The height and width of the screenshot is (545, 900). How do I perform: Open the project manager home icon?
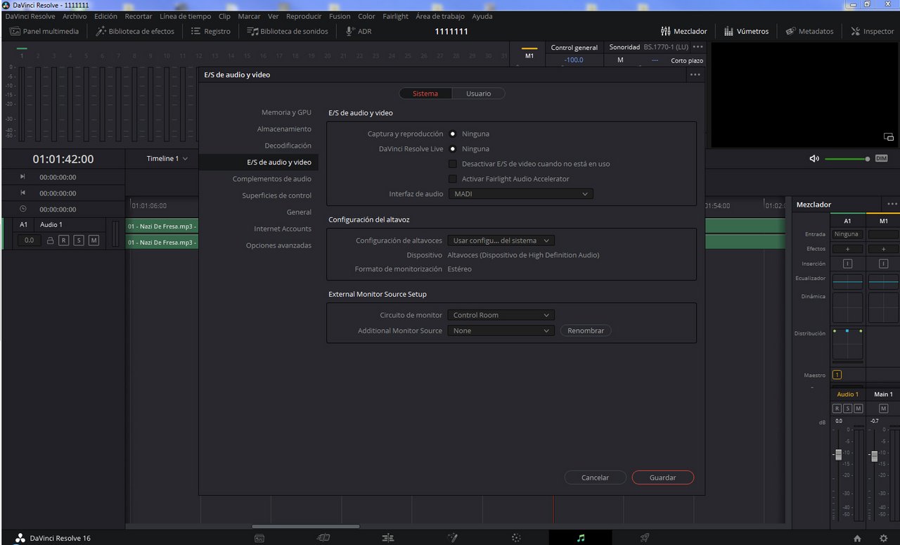coord(857,538)
